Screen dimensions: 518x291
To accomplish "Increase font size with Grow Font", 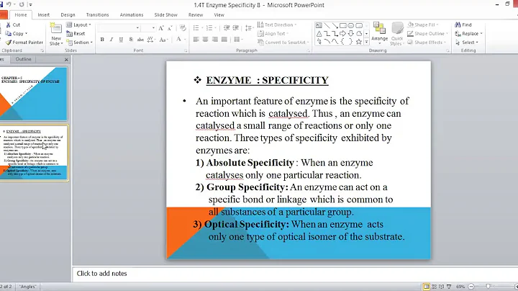I will tap(161, 28).
